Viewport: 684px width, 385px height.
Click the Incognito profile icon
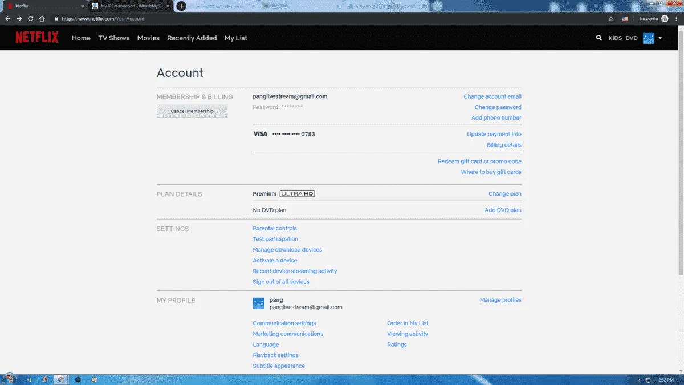[665, 18]
